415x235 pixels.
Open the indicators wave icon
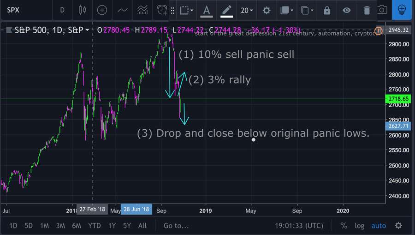coord(123,10)
